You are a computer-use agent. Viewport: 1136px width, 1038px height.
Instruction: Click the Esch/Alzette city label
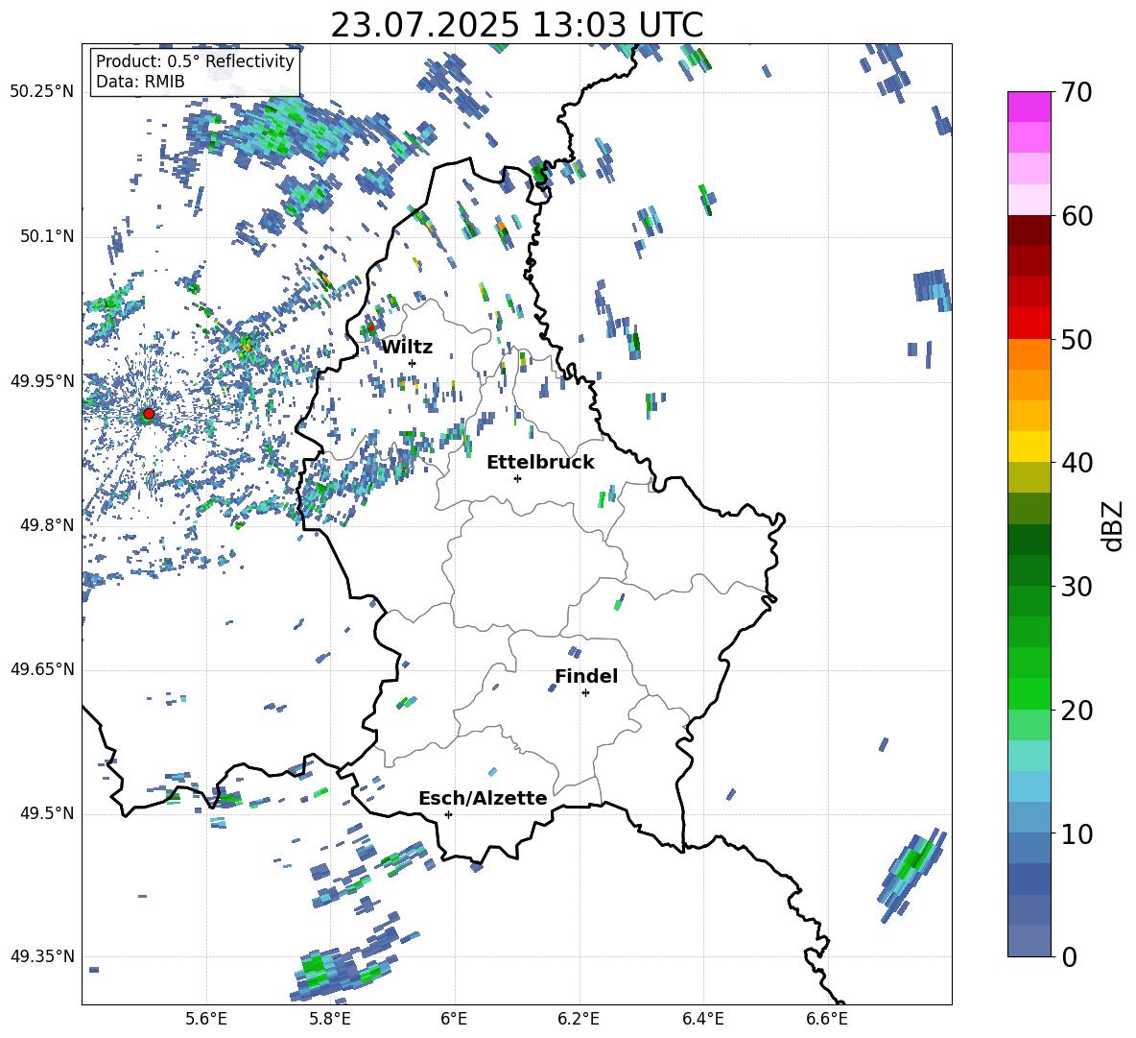pyautogui.click(x=483, y=798)
